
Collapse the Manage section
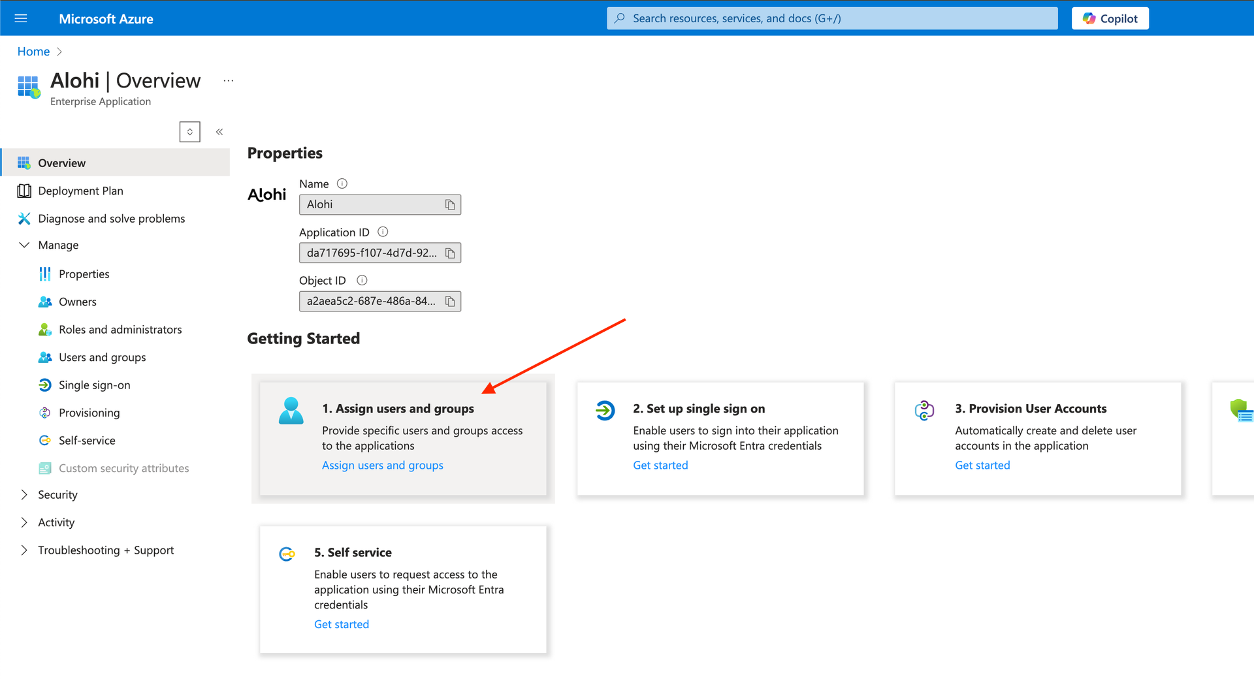pyautogui.click(x=24, y=245)
